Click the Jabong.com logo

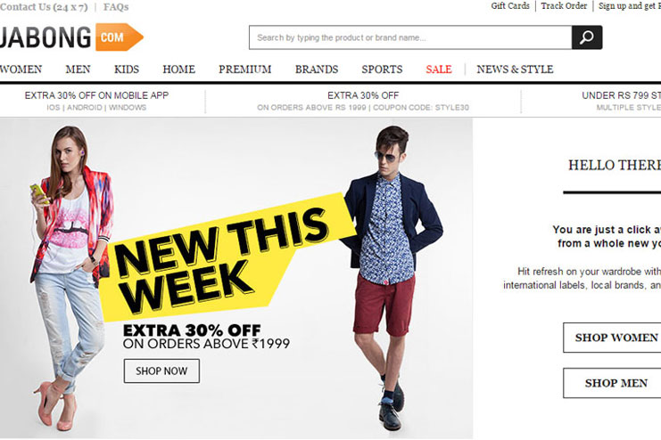71,37
